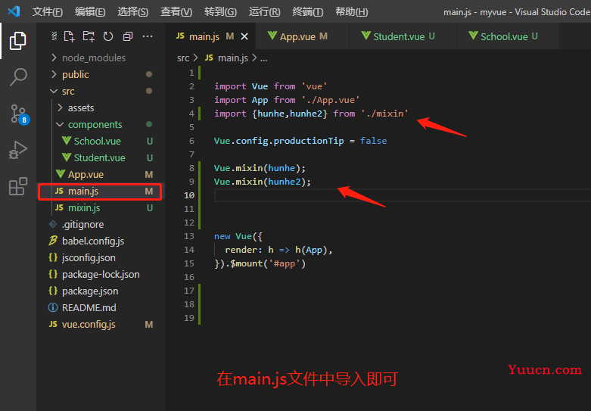591x411 pixels.
Task: Click line number 4 in gutter
Action: 191,114
